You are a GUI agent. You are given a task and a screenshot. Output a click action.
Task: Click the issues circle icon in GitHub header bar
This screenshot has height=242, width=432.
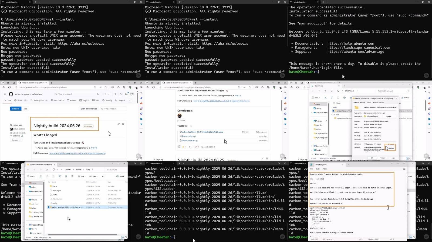[115, 94]
